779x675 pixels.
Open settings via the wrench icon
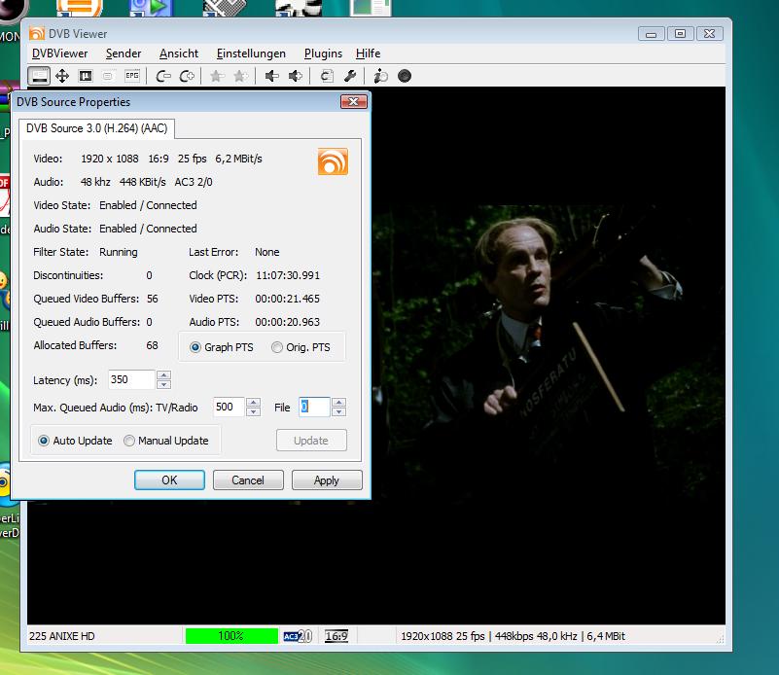[350, 76]
